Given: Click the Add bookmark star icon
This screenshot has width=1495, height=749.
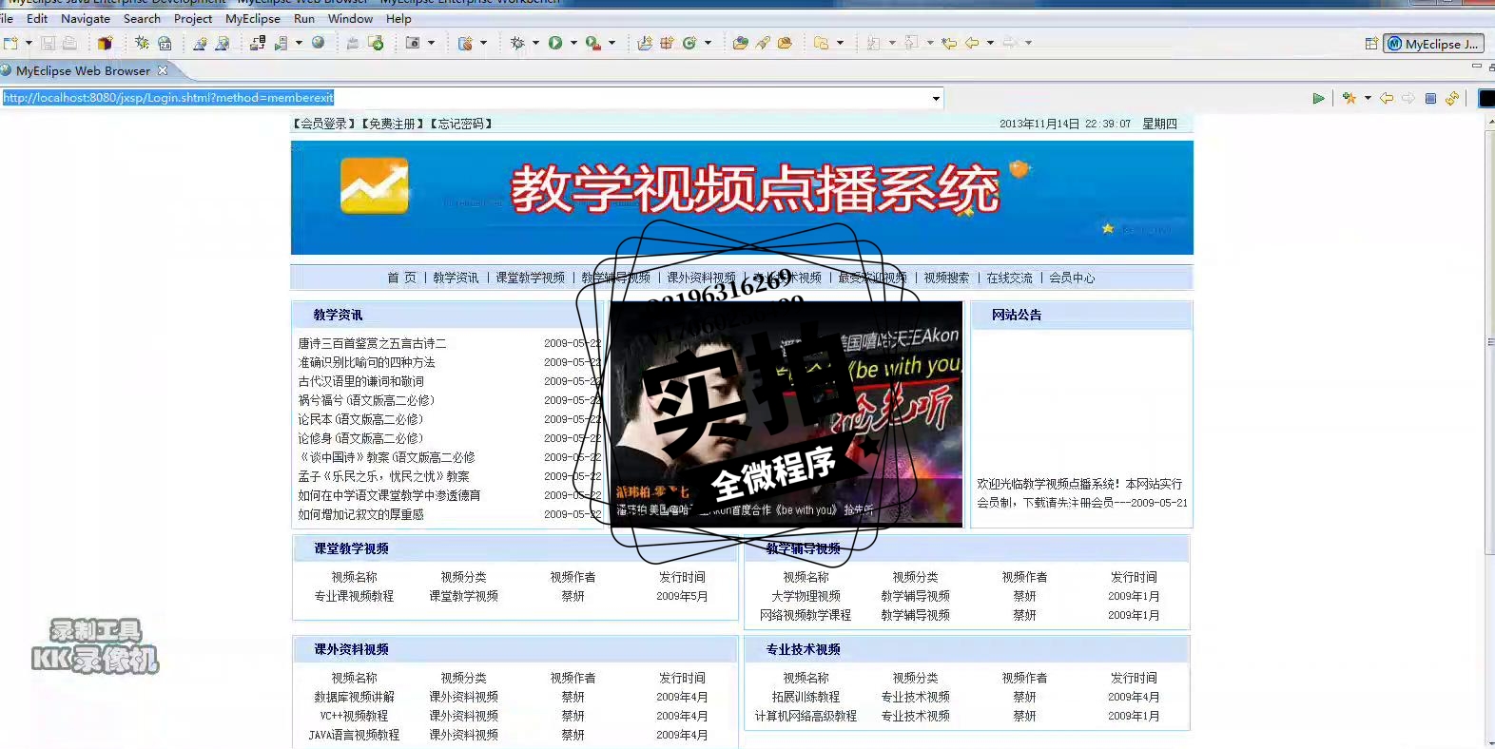Looking at the screenshot, I should (1349, 98).
